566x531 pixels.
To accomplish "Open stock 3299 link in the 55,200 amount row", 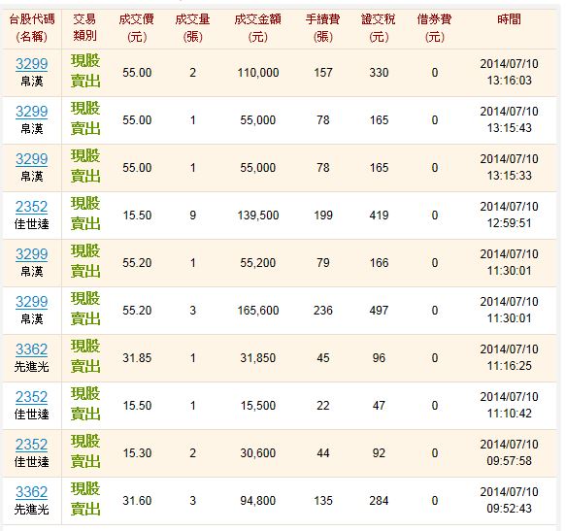I will [x=31, y=254].
